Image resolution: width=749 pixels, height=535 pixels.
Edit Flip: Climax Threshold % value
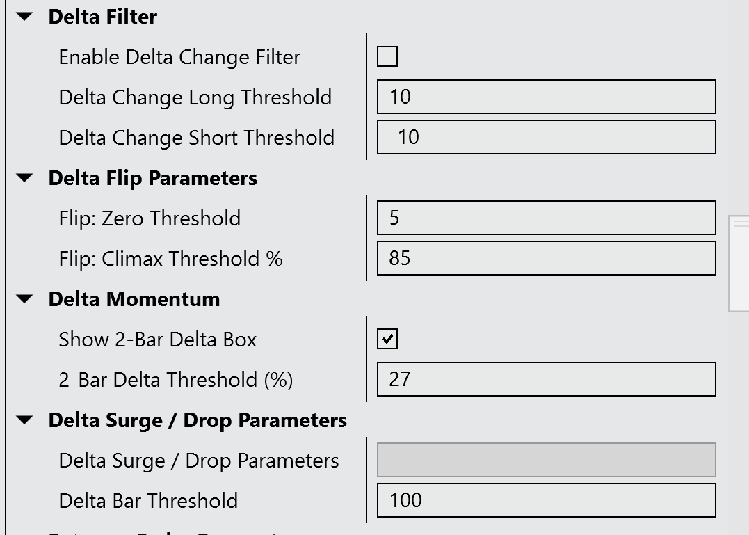coord(546,258)
